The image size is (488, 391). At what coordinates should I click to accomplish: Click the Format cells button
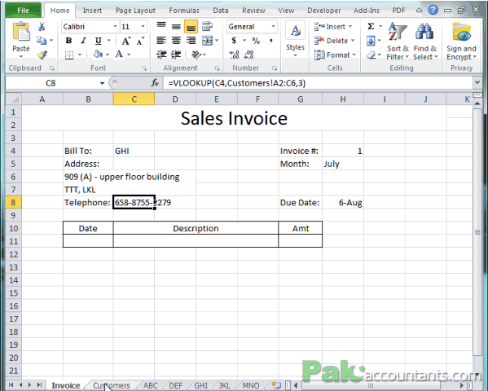coord(335,55)
